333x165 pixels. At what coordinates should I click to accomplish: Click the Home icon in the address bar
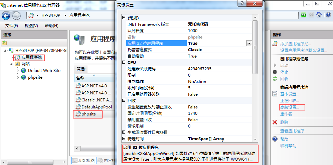[319, 15]
